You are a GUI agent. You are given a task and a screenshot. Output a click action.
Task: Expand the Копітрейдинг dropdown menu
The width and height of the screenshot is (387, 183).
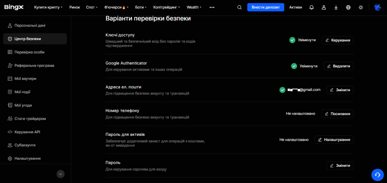tap(167, 8)
